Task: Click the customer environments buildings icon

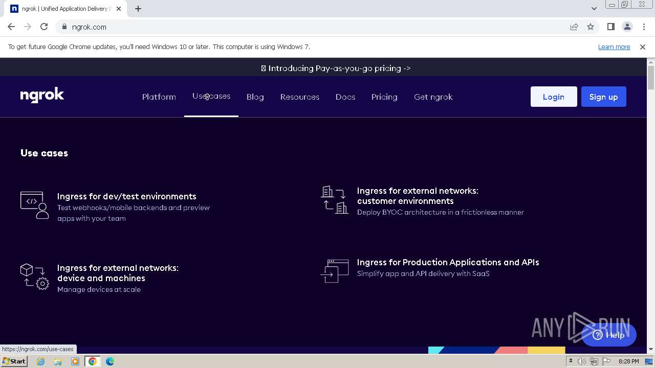Action: [335, 199]
